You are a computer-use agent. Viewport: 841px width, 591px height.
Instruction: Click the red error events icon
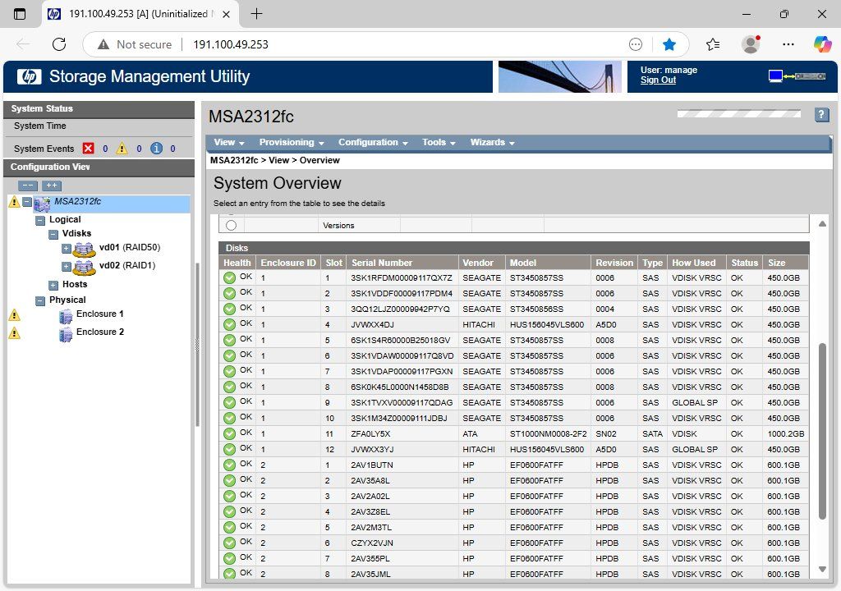pyautogui.click(x=89, y=149)
